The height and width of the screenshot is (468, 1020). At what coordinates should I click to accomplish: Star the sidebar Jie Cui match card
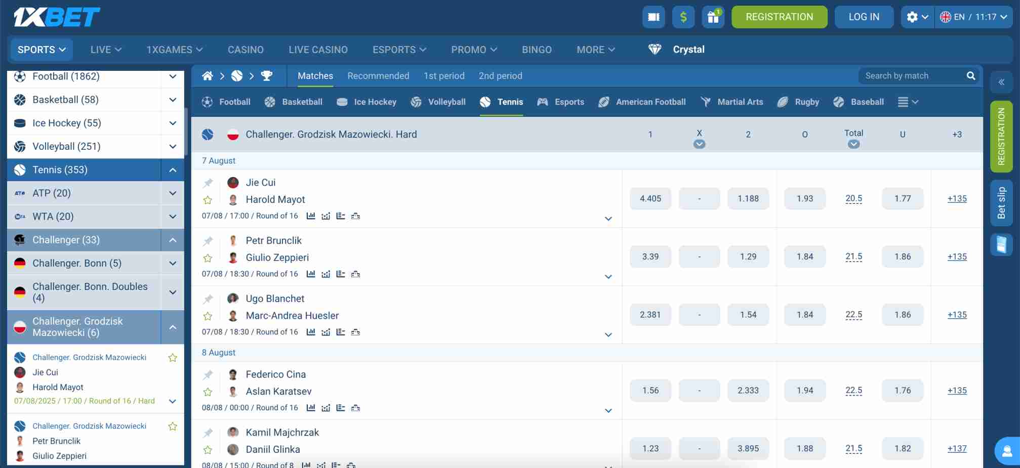pos(173,358)
